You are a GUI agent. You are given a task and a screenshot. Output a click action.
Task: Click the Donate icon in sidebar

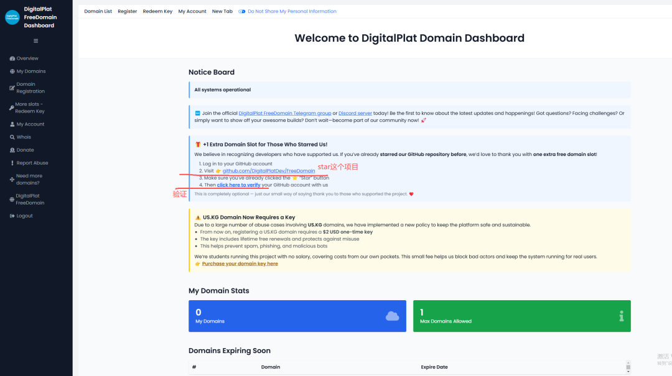click(12, 150)
